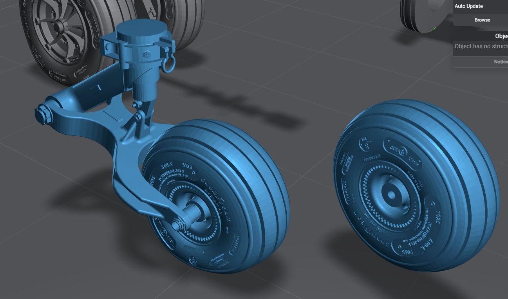The width and height of the screenshot is (508, 299).
Task: Click the center hub hole of standalone wheel
Action: coord(391,195)
